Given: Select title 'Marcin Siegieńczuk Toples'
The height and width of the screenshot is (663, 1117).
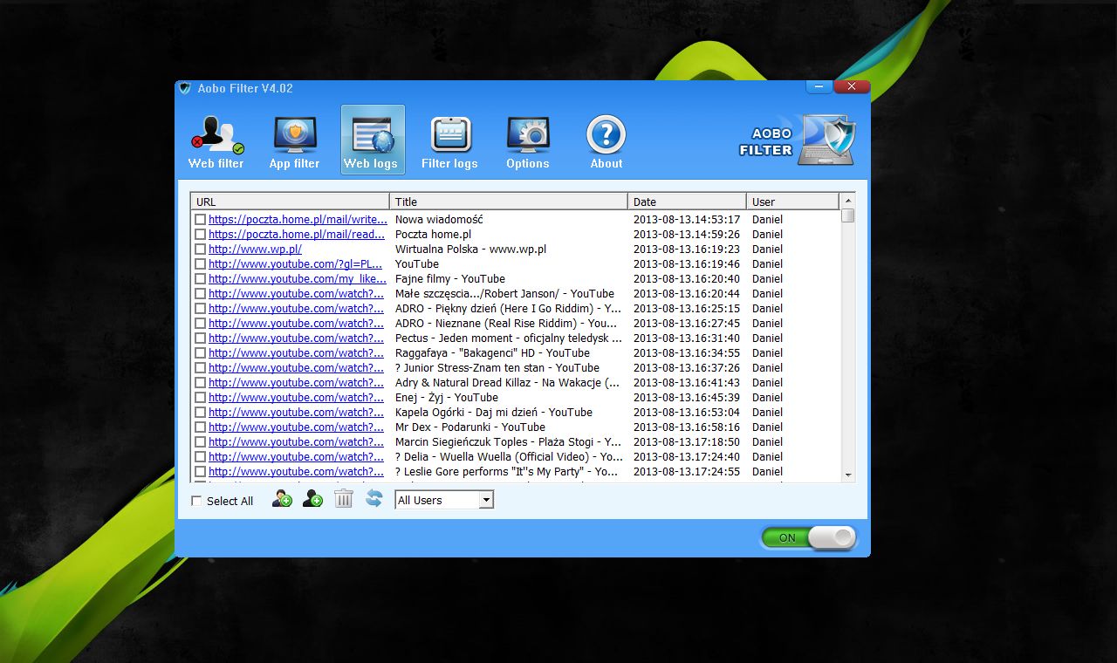Looking at the screenshot, I should point(508,442).
